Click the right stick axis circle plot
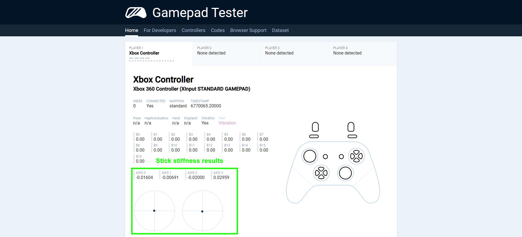The width and height of the screenshot is (522, 237). click(203, 211)
